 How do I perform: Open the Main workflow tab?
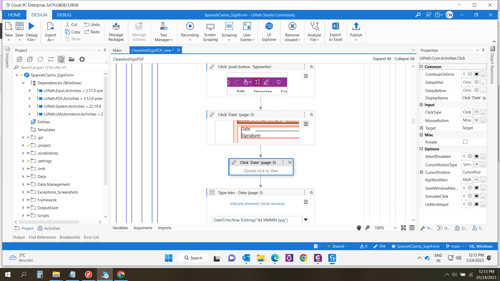(117, 50)
